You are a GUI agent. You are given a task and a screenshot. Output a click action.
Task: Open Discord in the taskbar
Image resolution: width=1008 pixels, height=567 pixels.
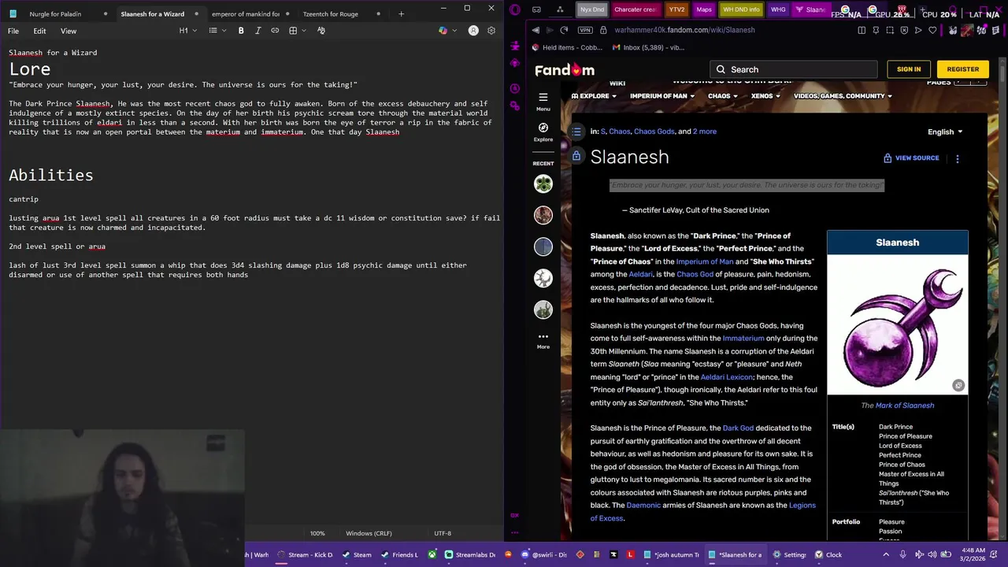543,554
